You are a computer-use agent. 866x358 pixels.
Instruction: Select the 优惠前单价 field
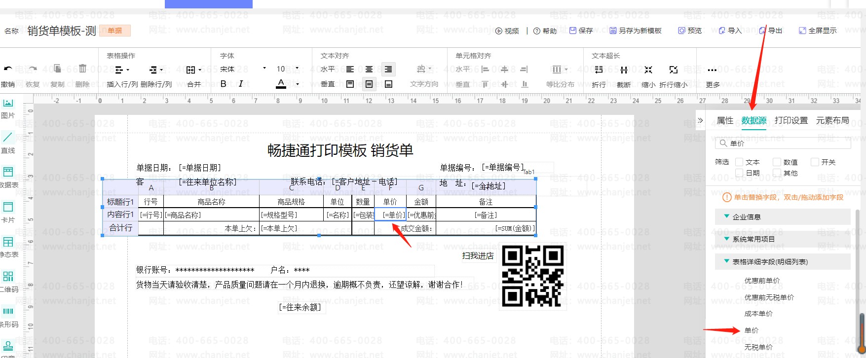762,281
